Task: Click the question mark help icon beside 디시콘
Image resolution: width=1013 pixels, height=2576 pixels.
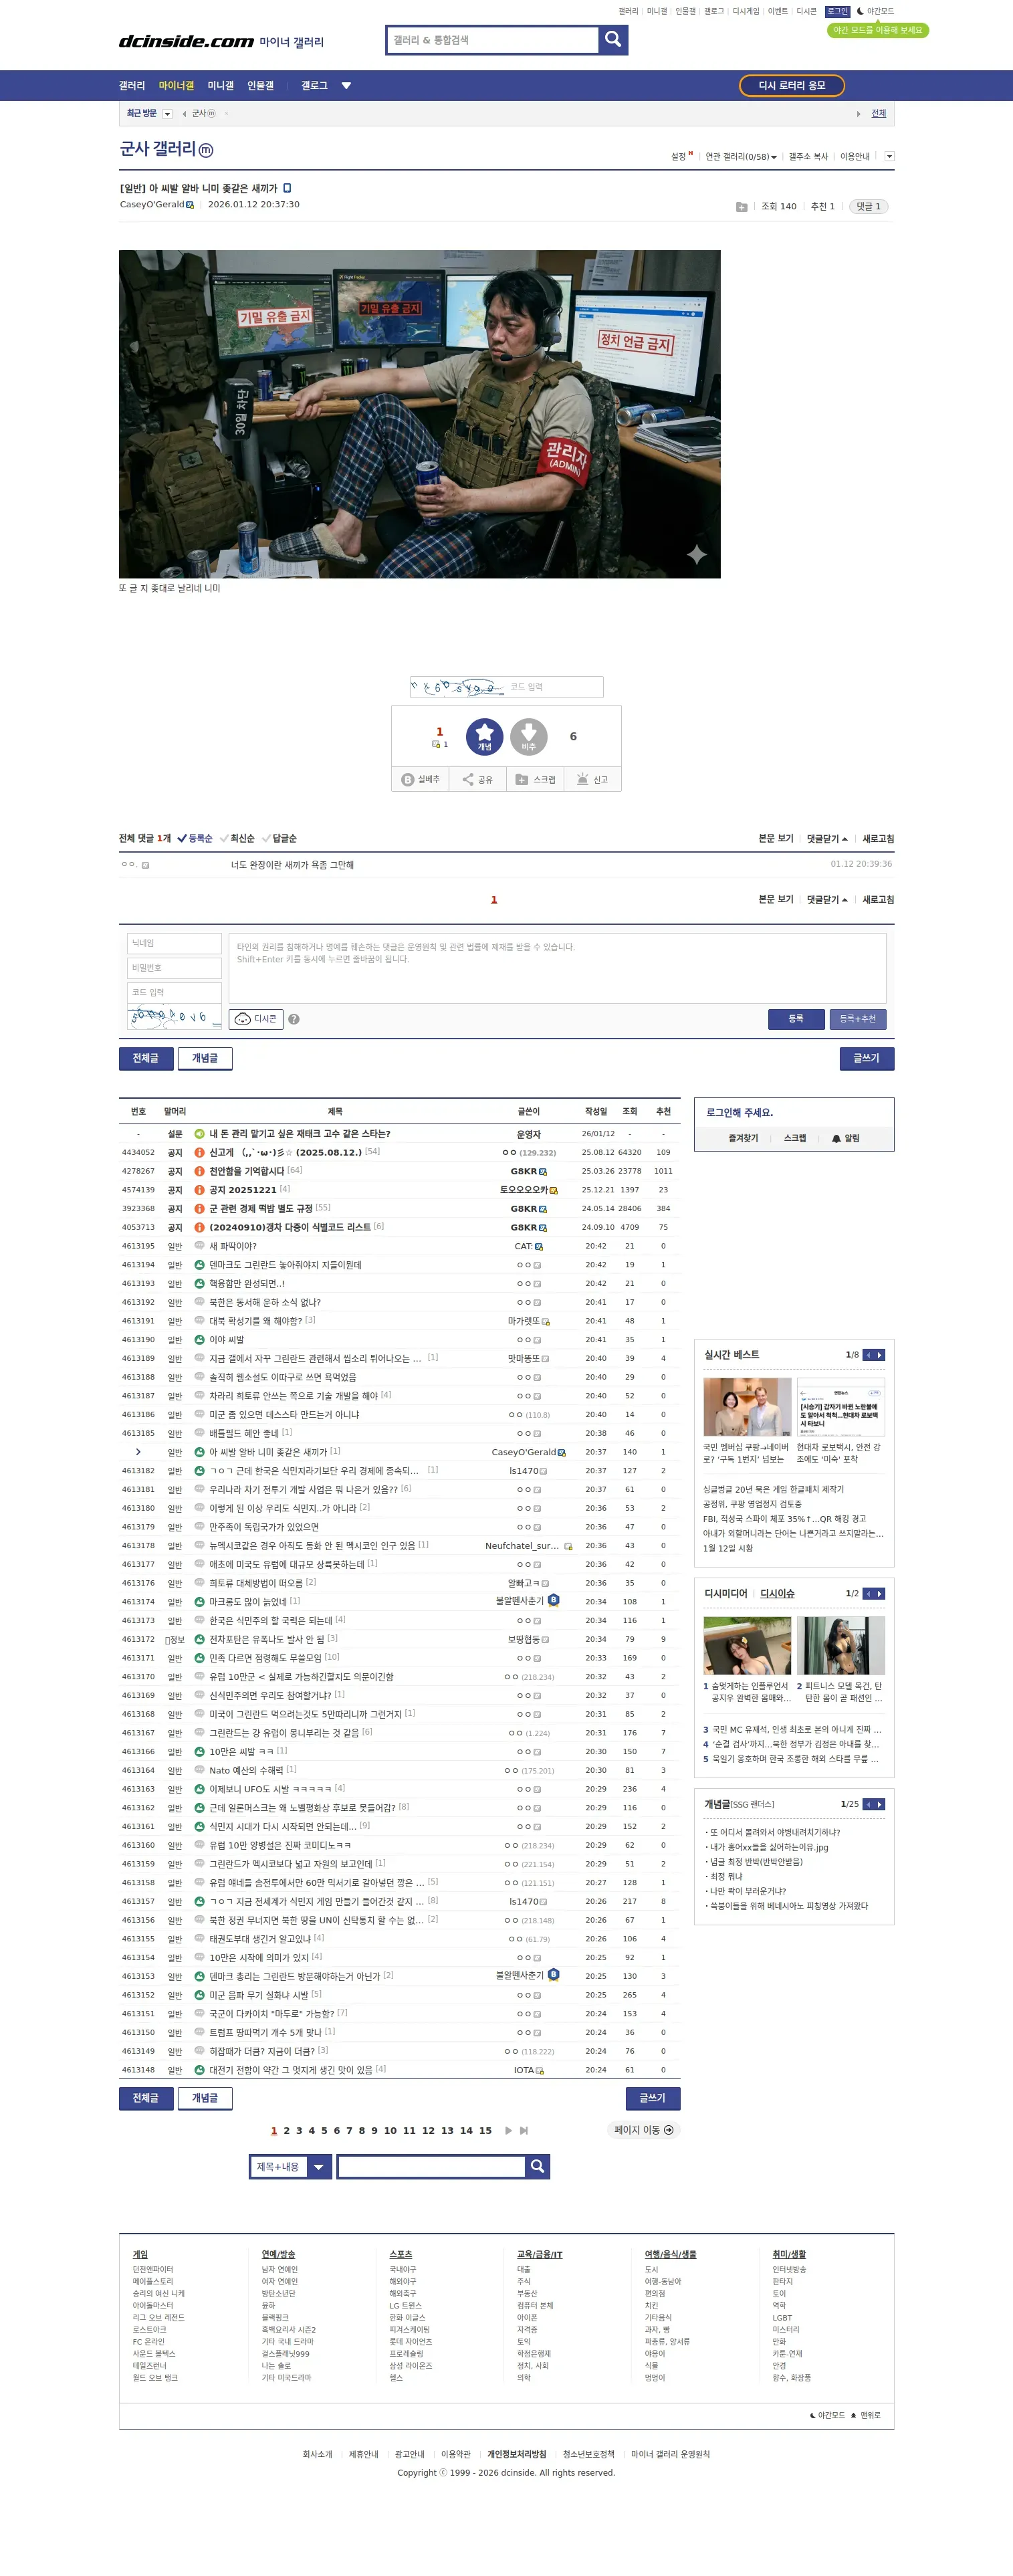Action: pyautogui.click(x=294, y=1019)
